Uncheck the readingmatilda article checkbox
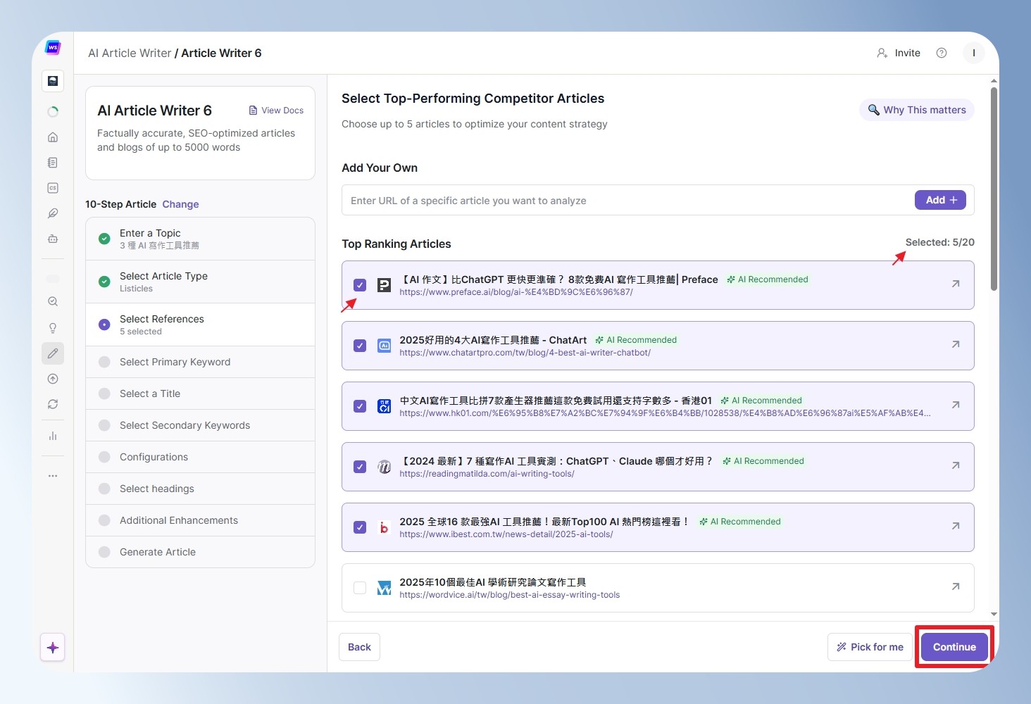1031x704 pixels. (x=360, y=467)
